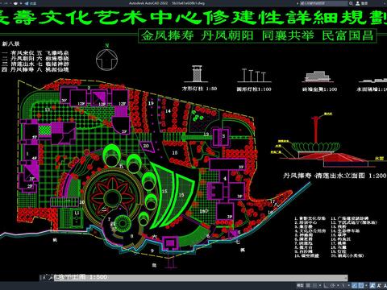The height and width of the screenshot is (290, 387).
Task: Expand the quick access toolbar dropdown arrow
Action: coord(21,3)
